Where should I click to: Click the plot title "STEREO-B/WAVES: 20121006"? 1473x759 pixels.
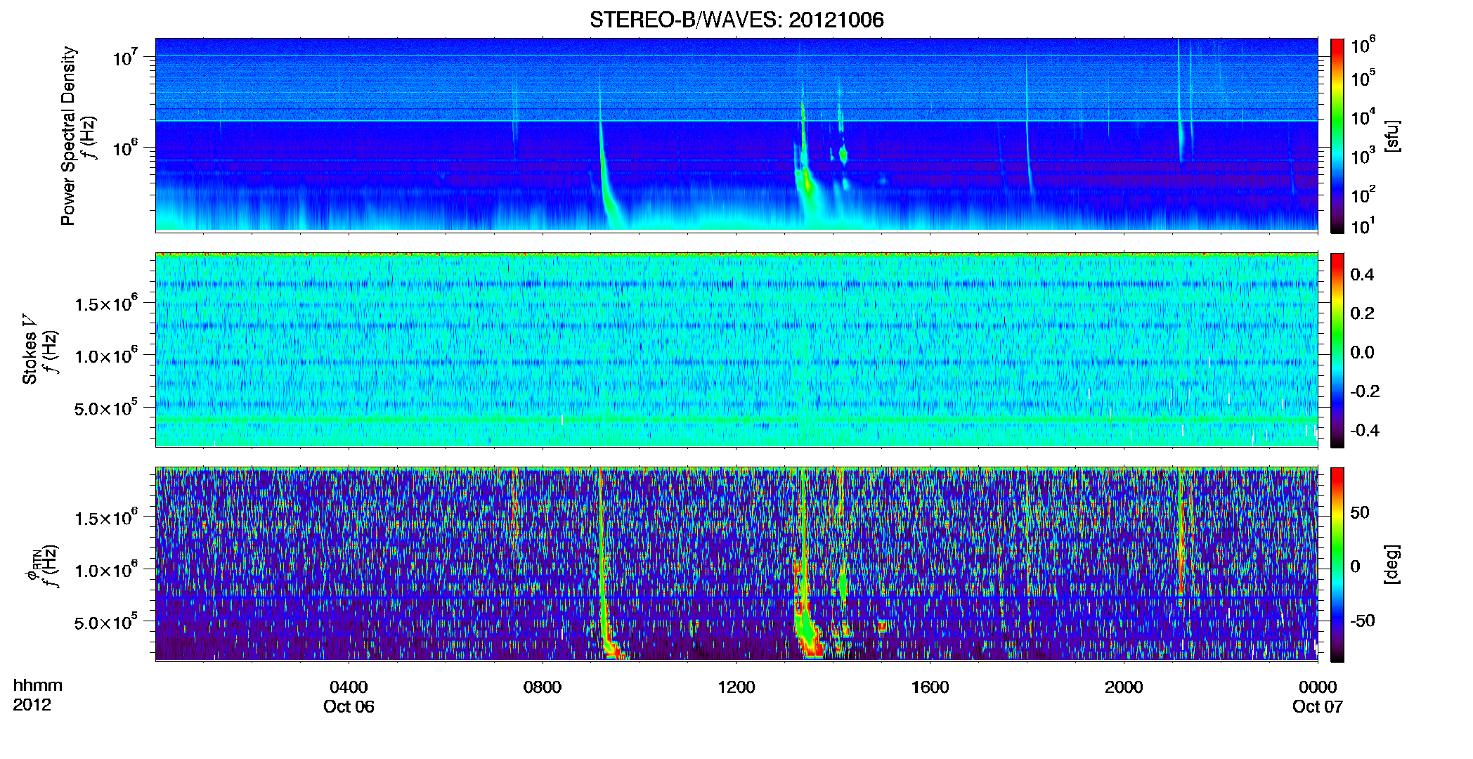[736, 20]
